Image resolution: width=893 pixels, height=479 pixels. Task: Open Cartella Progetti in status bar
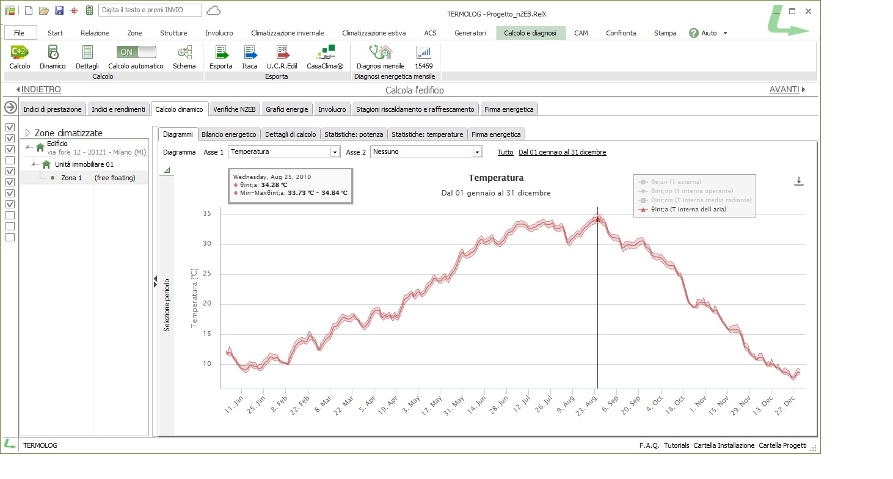point(782,445)
